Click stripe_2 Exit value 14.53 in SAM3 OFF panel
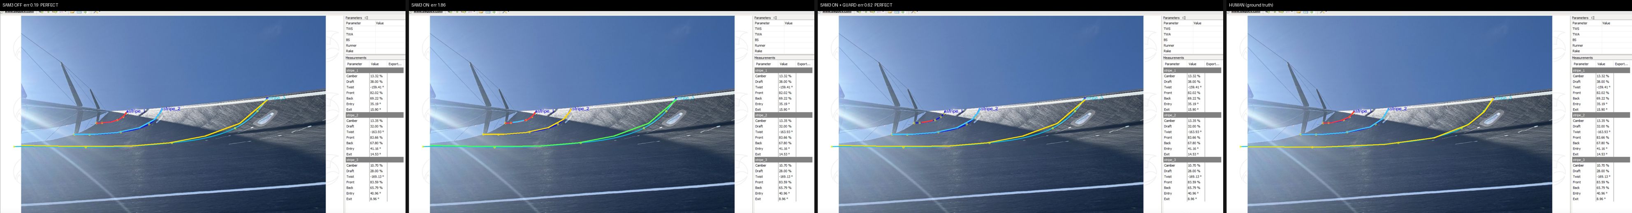Screen dimensions: 1632x213 376,154
